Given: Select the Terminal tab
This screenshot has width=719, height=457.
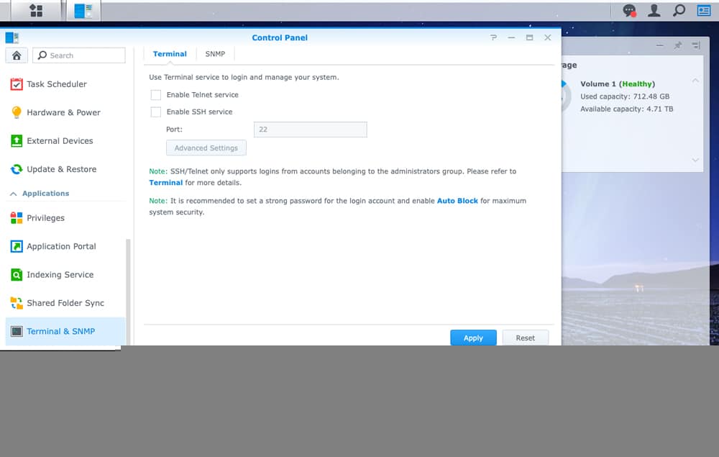Looking at the screenshot, I should (170, 54).
